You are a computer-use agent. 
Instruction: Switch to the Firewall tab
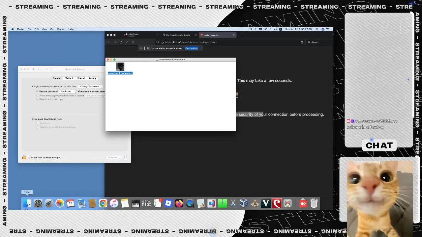coord(81,78)
